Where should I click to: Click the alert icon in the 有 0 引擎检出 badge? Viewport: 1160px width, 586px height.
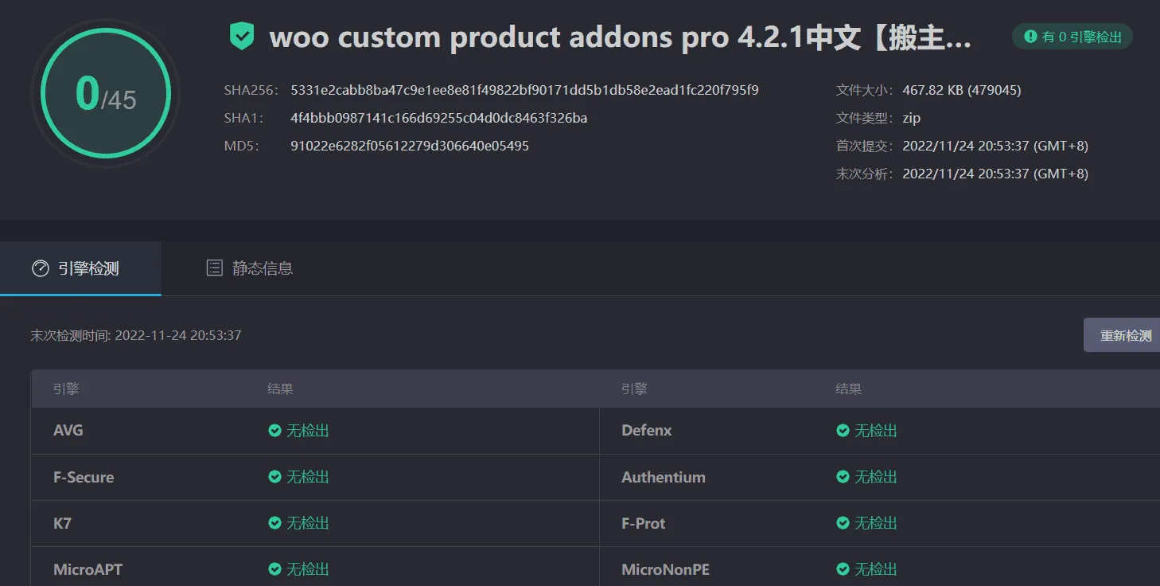click(1030, 37)
